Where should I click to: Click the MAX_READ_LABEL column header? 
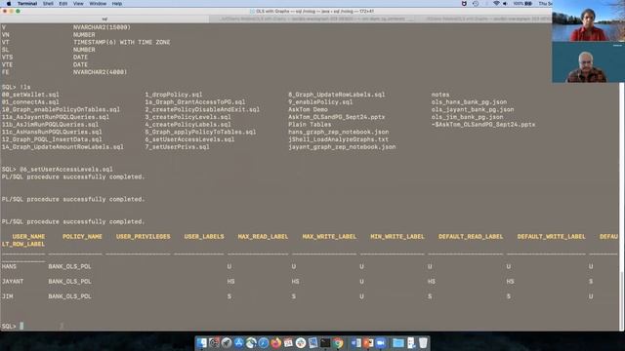[263, 236]
